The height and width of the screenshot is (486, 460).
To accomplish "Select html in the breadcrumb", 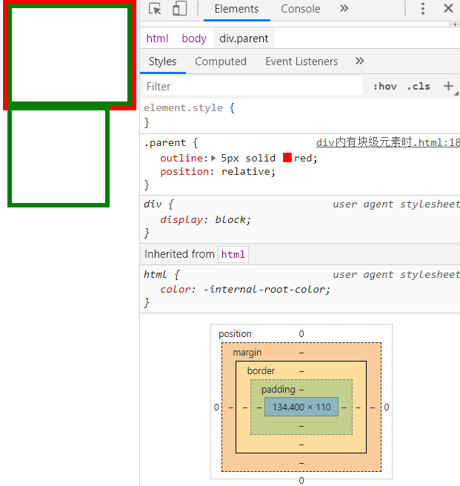I will (x=157, y=39).
